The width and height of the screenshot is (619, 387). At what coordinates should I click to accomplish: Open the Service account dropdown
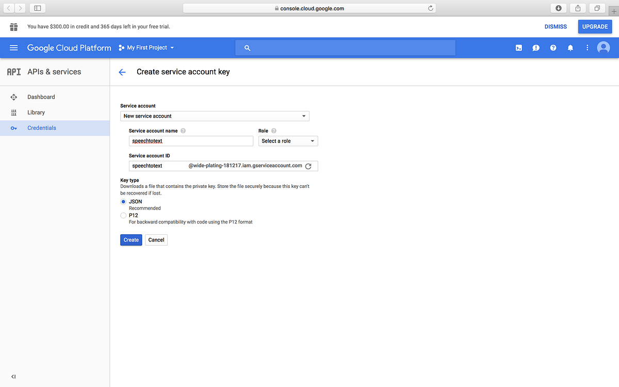pyautogui.click(x=215, y=116)
